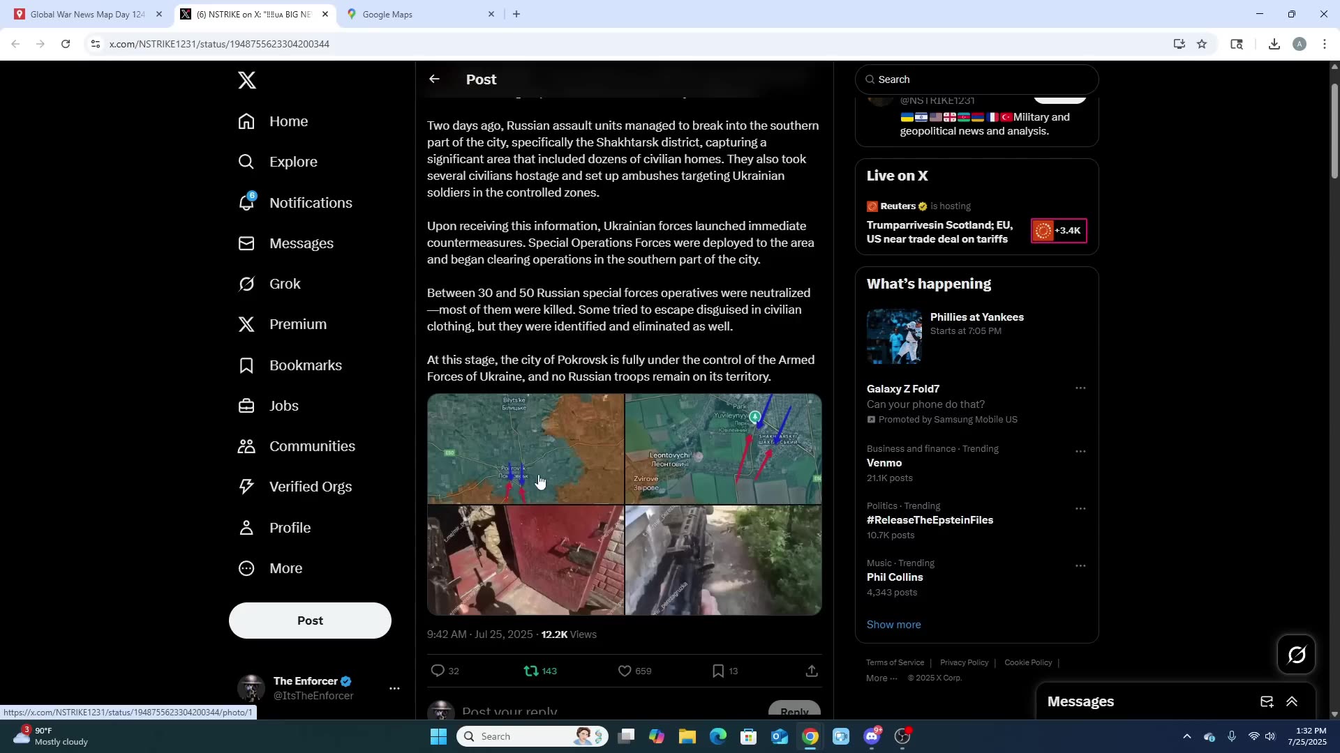Image resolution: width=1340 pixels, height=753 pixels.
Task: Bookmark this post
Action: click(x=718, y=671)
